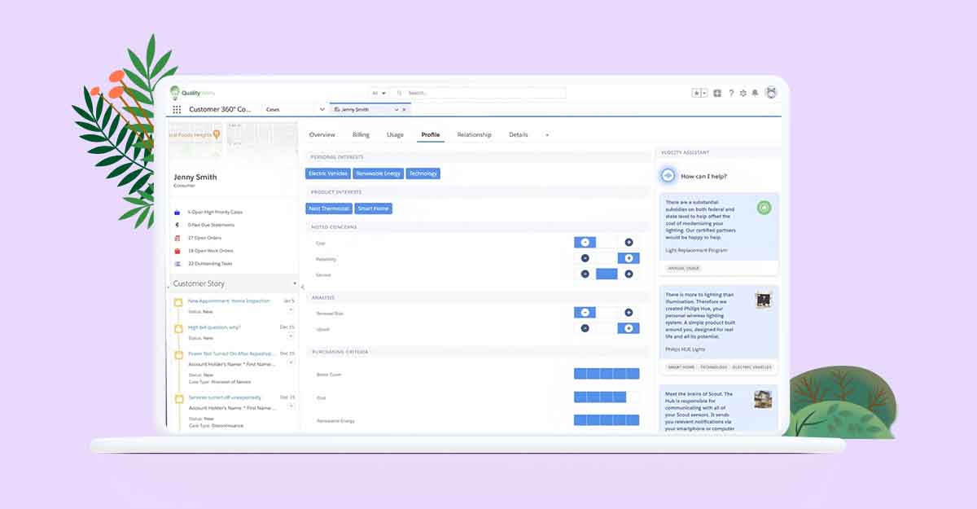Click the plus button for Cost concern

tap(629, 243)
